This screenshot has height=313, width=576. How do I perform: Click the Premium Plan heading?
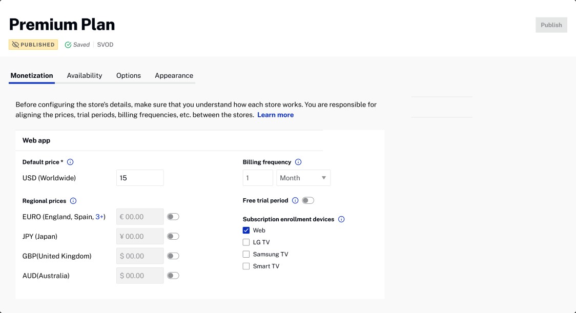coord(61,25)
